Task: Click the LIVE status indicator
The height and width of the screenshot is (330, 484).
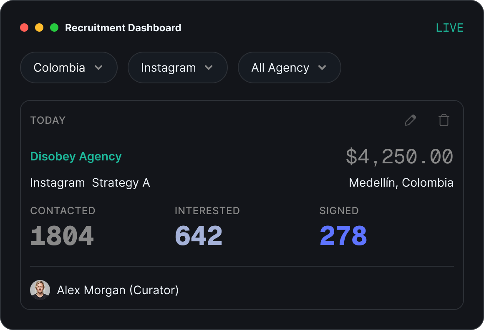Action: pyautogui.click(x=449, y=28)
